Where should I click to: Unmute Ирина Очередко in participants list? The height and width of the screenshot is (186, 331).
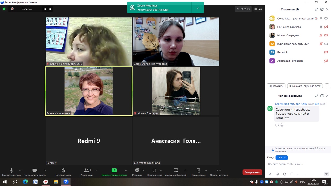pos(321,35)
